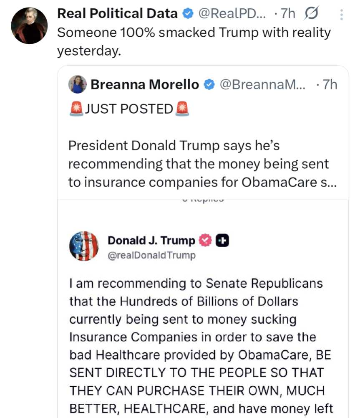Open the @realDonaldTrump handle
The width and height of the screenshot is (360, 418).
click(151, 255)
